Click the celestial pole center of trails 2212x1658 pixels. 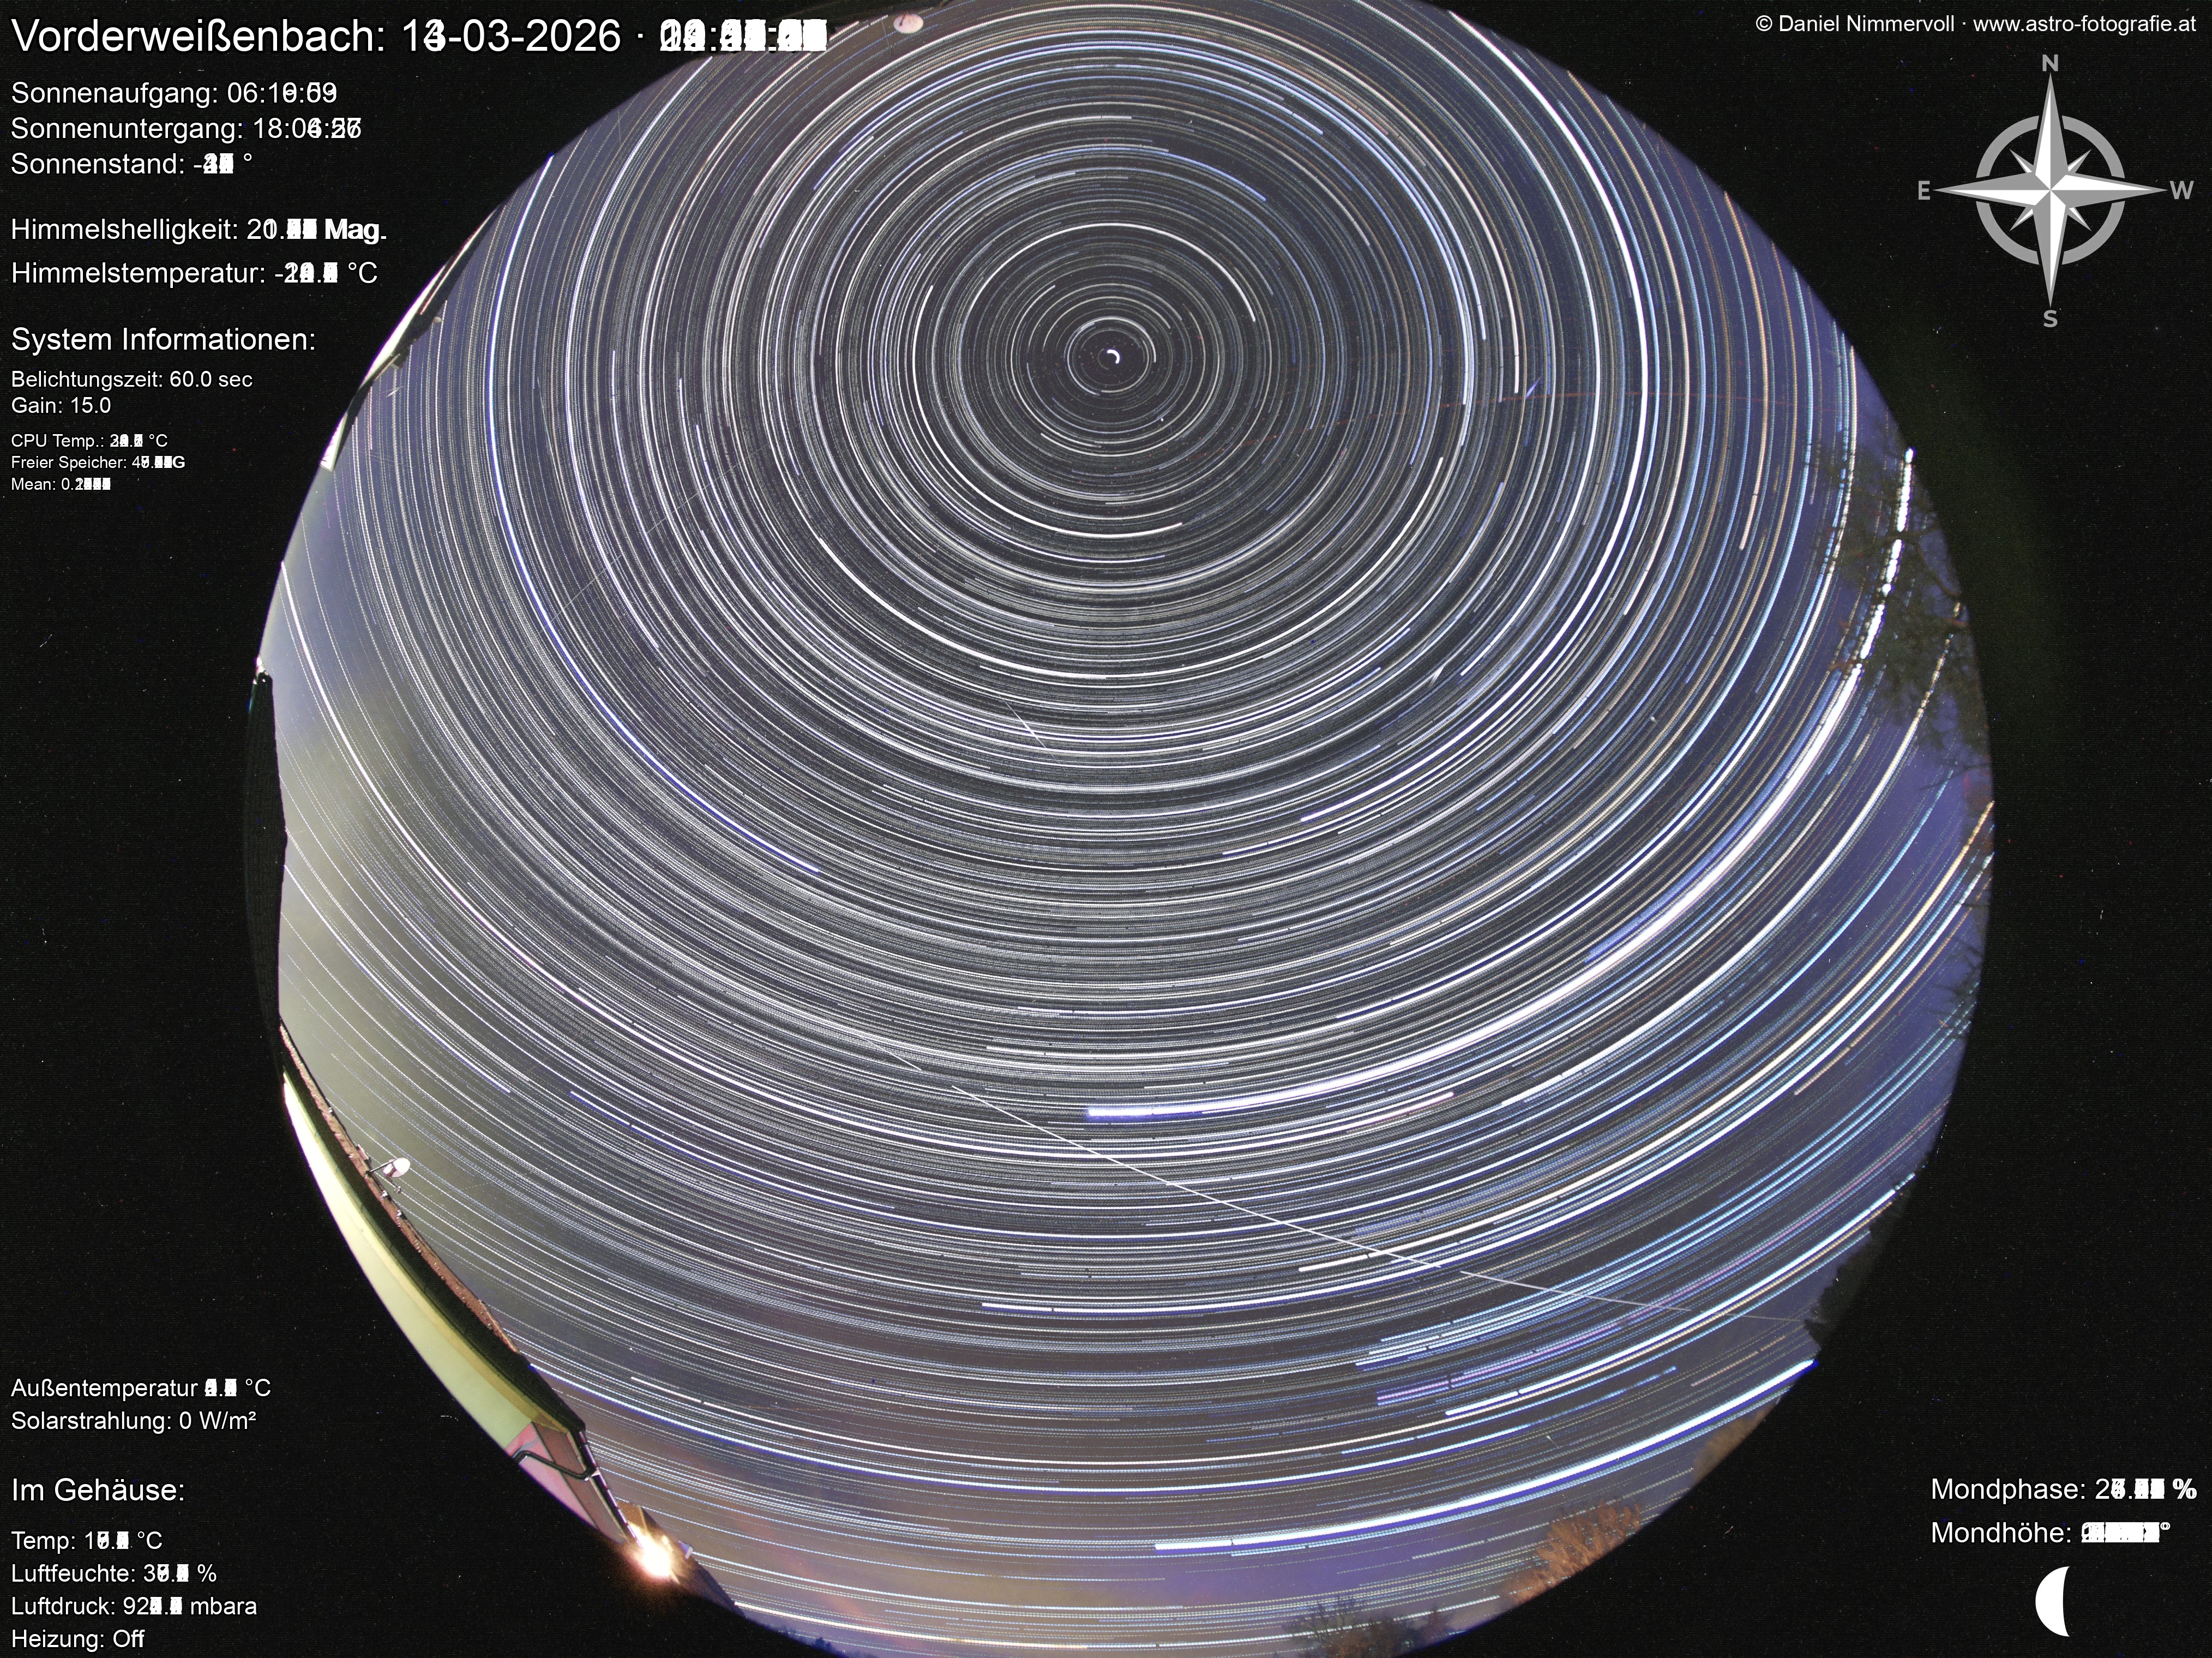coord(1112,356)
